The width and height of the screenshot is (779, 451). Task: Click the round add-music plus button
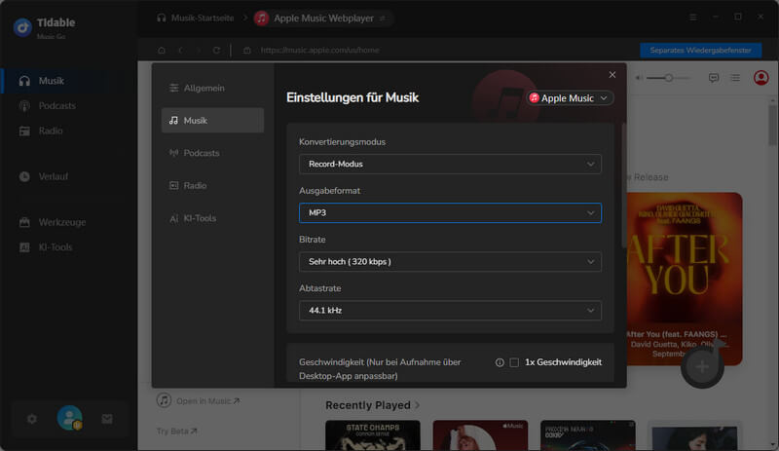pos(702,367)
